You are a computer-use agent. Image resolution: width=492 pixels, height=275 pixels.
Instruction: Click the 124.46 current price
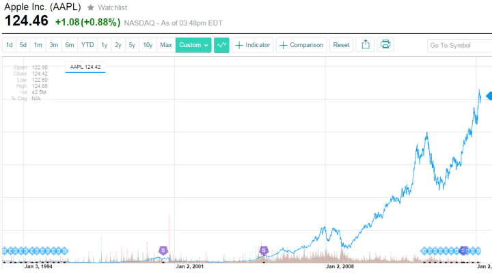[27, 21]
